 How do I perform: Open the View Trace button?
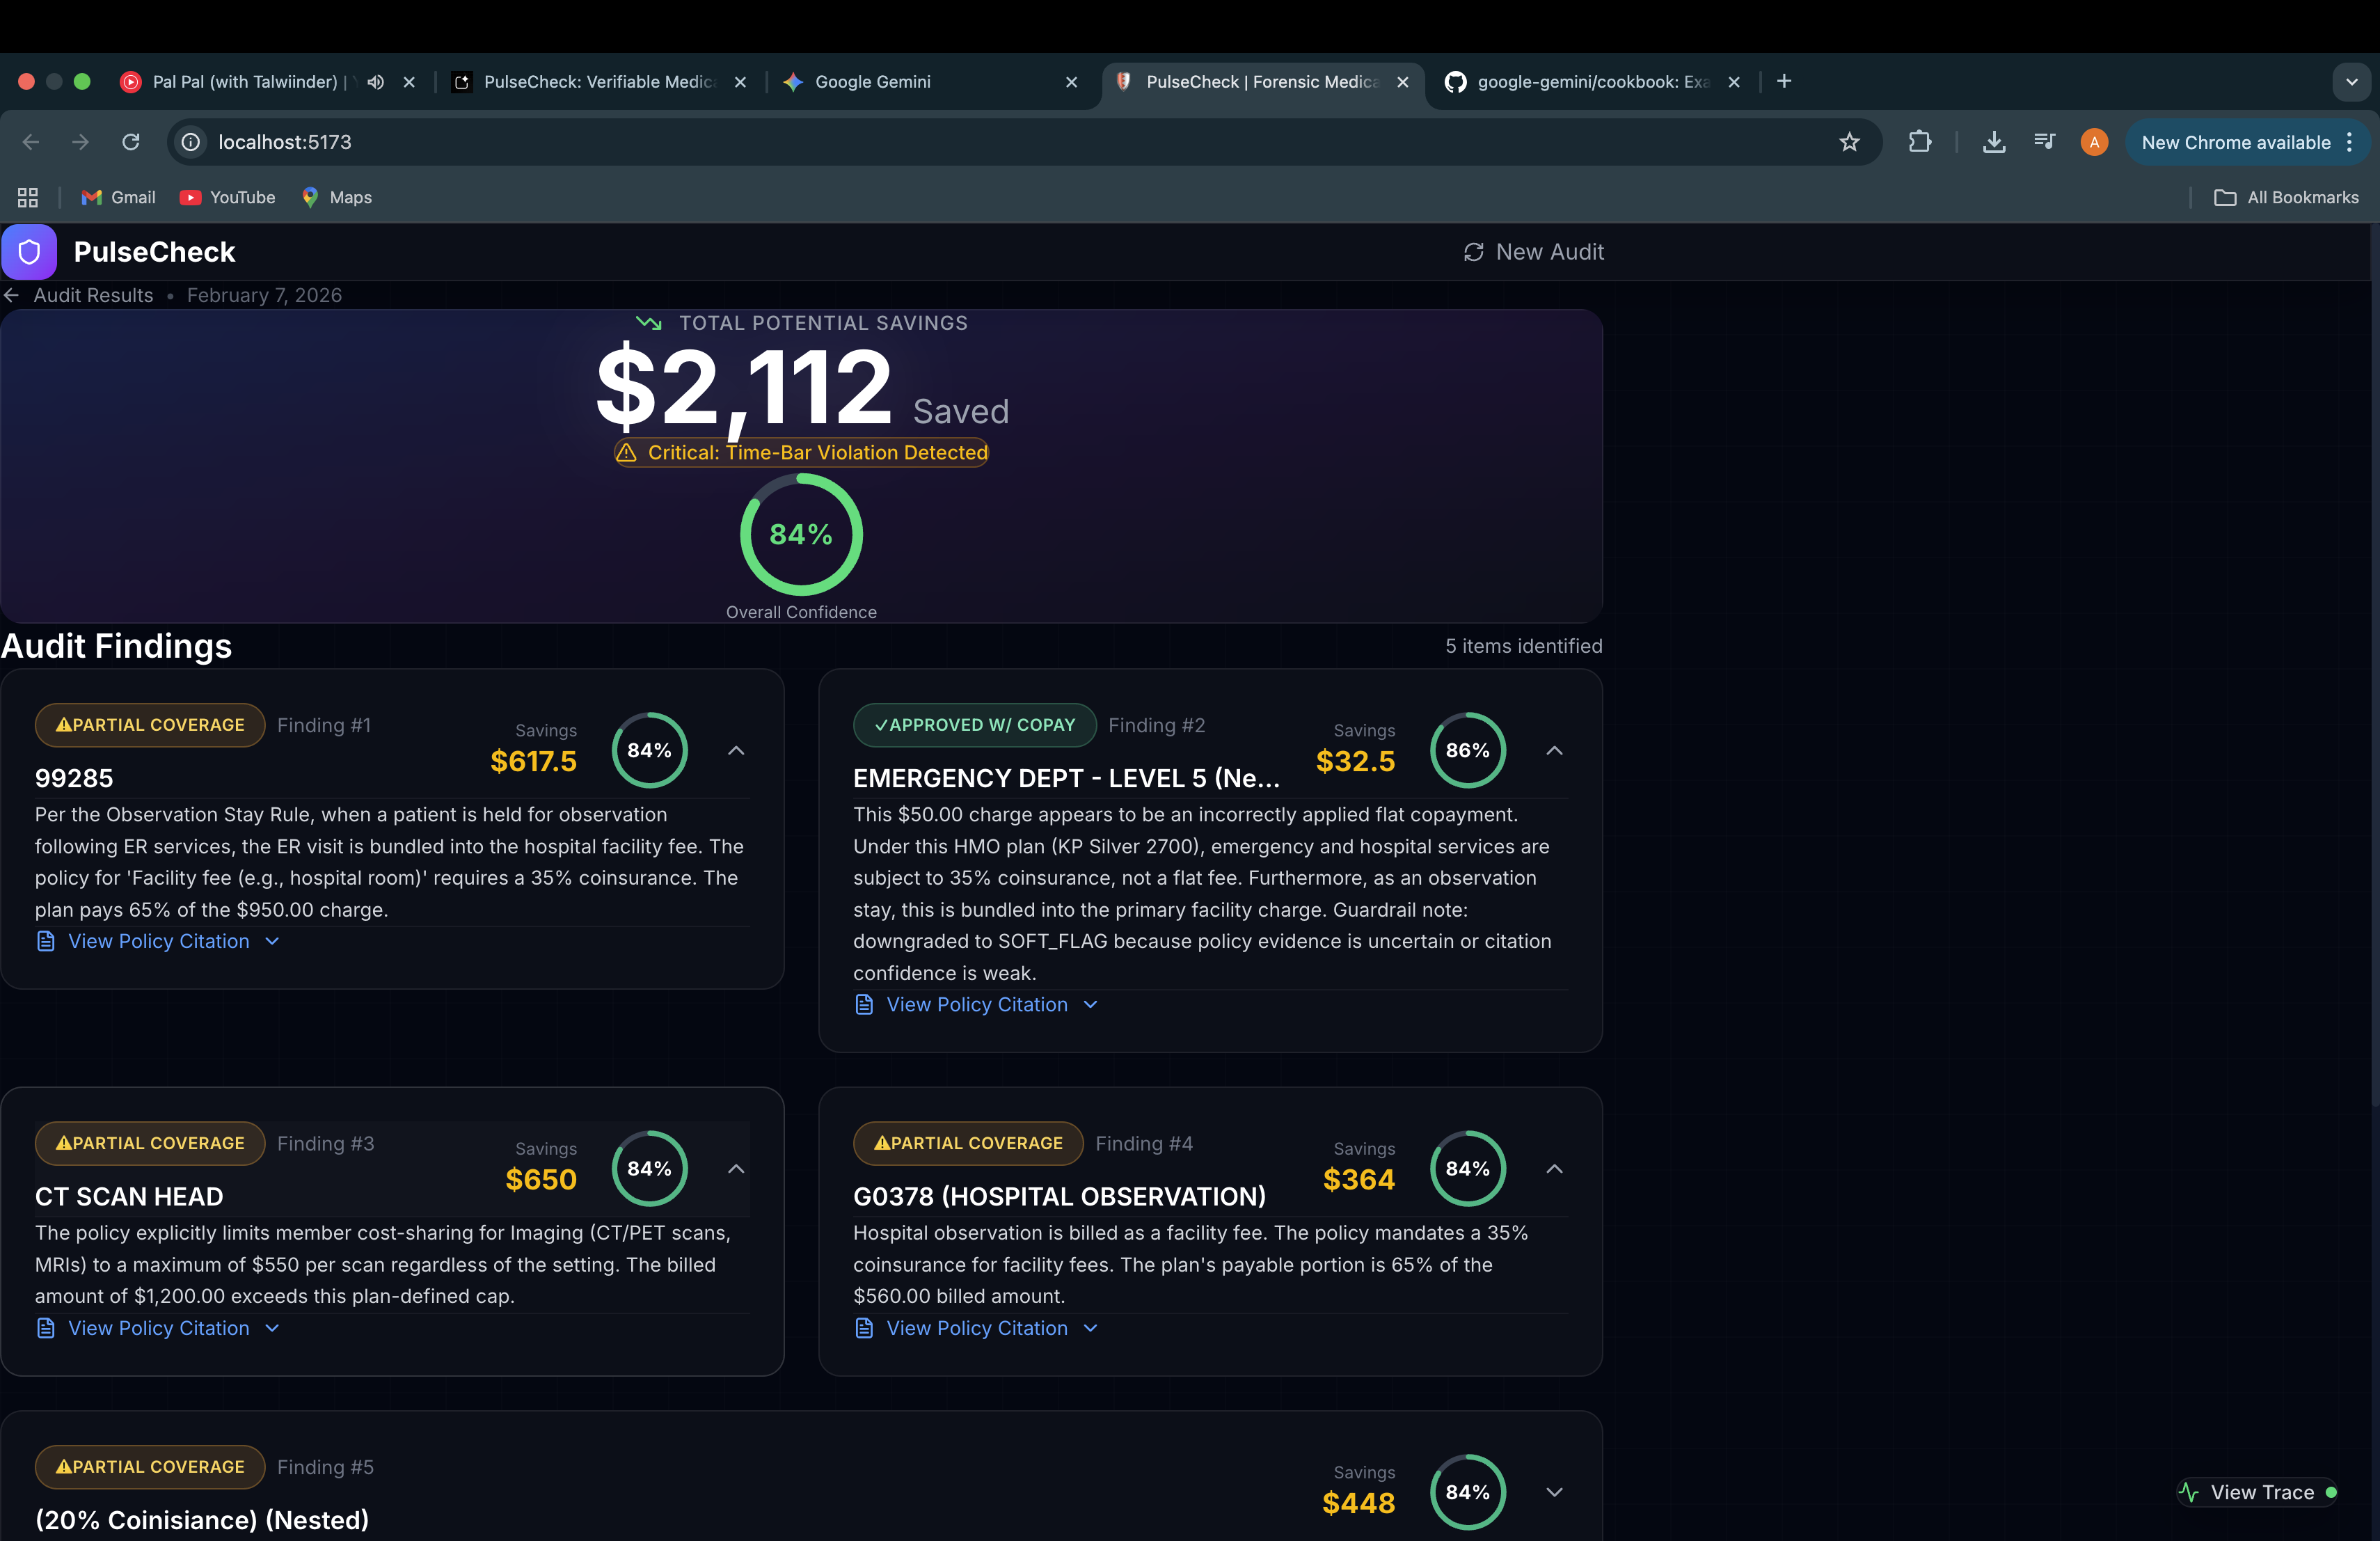click(2259, 1492)
